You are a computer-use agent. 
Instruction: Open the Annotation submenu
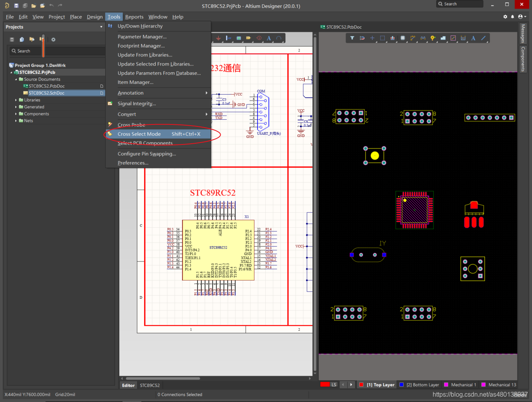tap(158, 93)
